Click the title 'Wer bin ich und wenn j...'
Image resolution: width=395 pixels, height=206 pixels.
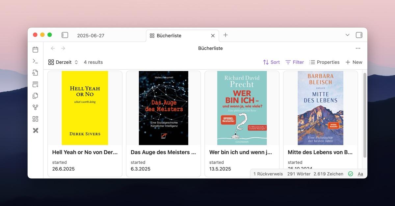241,152
